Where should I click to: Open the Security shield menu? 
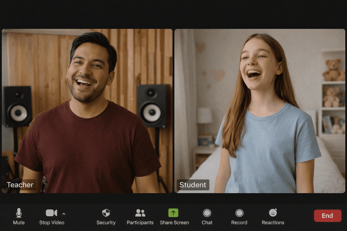coord(106,213)
